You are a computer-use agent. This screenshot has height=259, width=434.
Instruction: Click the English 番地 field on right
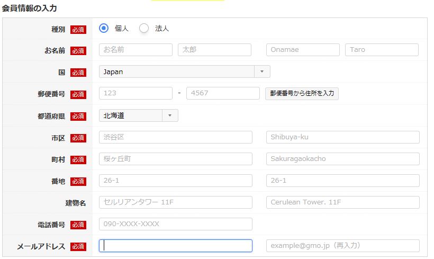(x=342, y=181)
